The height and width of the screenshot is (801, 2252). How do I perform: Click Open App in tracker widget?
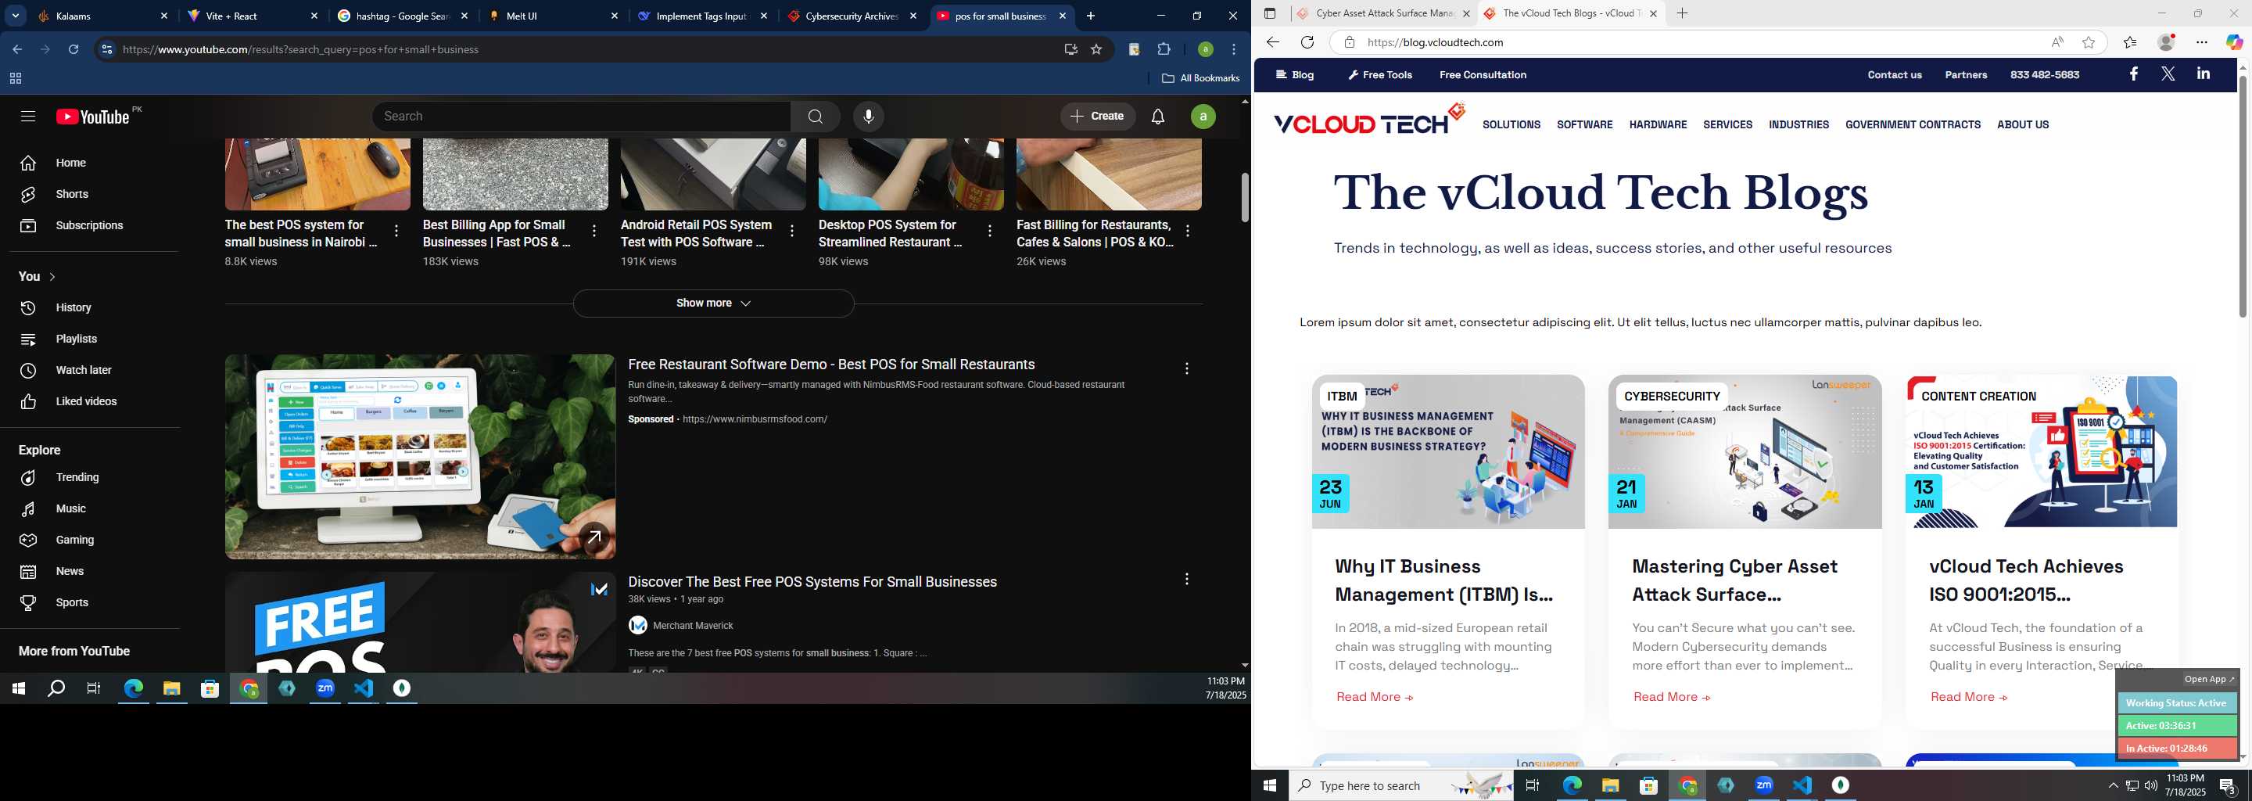pos(2208,680)
